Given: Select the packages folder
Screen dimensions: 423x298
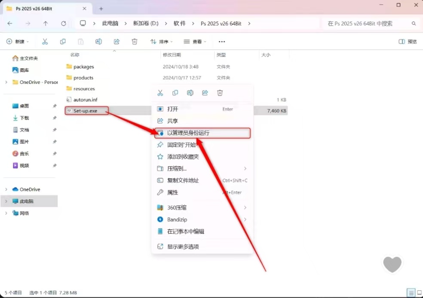Looking at the screenshot, I should 84,67.
